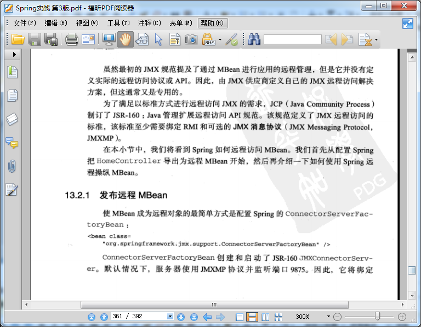
Task: Open the Layers panel
Action: pyautogui.click(x=12, y=119)
